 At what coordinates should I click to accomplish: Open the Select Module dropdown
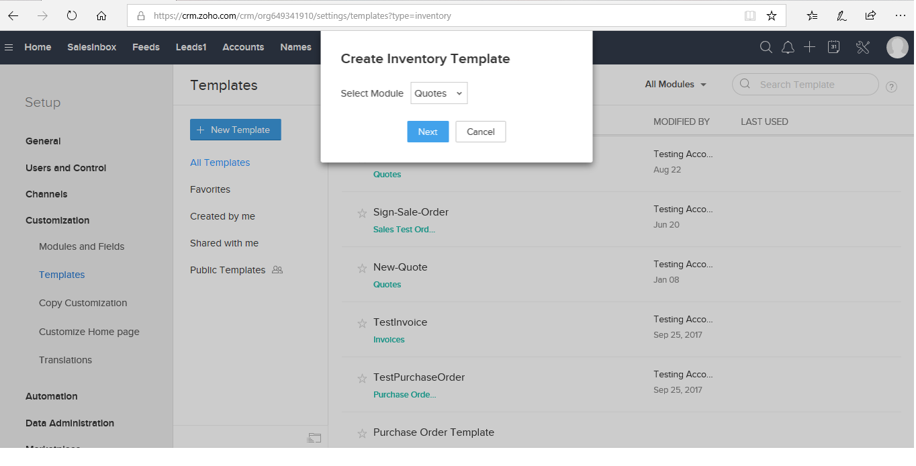(439, 93)
